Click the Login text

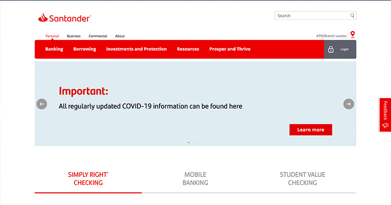(x=344, y=49)
